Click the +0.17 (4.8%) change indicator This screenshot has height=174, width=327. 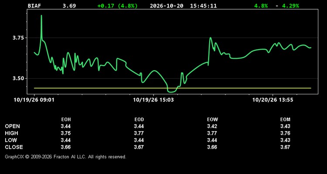pyautogui.click(x=118, y=6)
